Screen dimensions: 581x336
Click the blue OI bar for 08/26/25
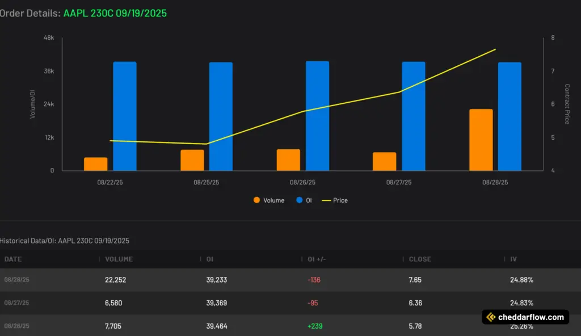tap(317, 116)
